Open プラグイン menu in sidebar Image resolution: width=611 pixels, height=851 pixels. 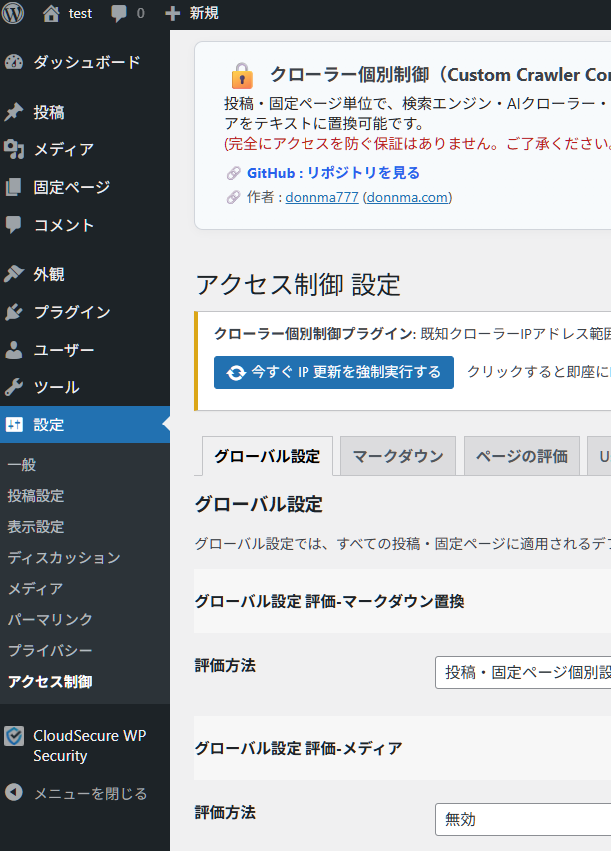pos(72,312)
